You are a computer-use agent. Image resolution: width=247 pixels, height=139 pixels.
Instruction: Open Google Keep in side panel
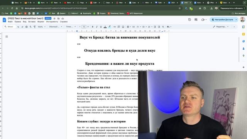[244, 34]
